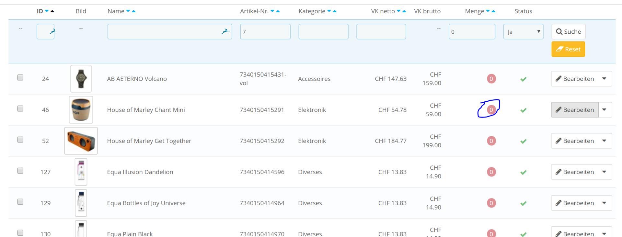Click the Suche search button

[569, 32]
